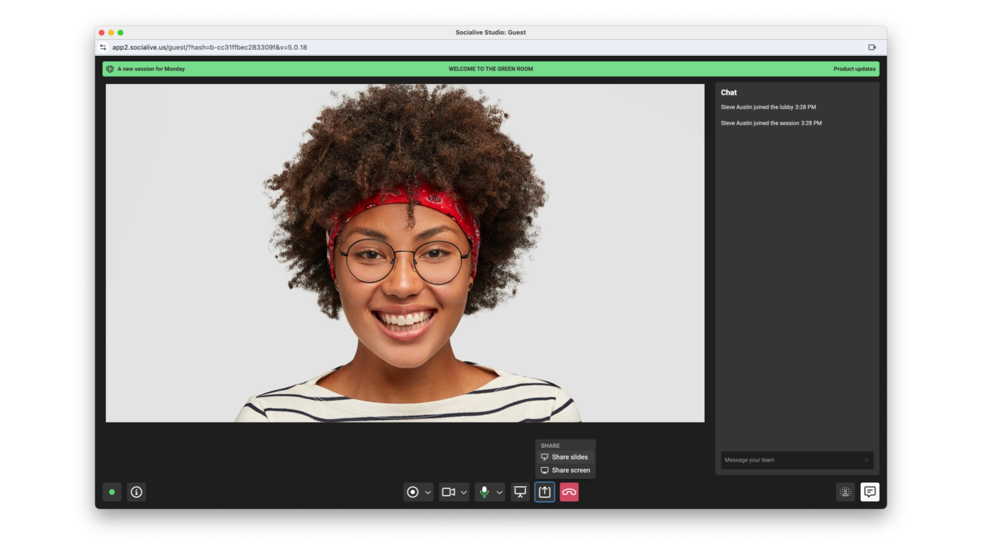Viewport: 982px width, 552px height.
Task: Open the site settings icon beside the URL
Action: (103, 48)
